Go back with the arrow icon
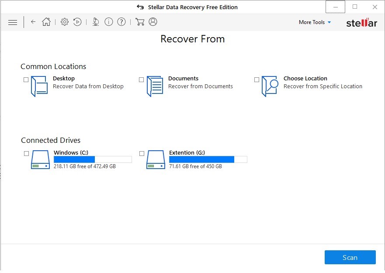Viewport: 385px width, 273px height. (33, 22)
